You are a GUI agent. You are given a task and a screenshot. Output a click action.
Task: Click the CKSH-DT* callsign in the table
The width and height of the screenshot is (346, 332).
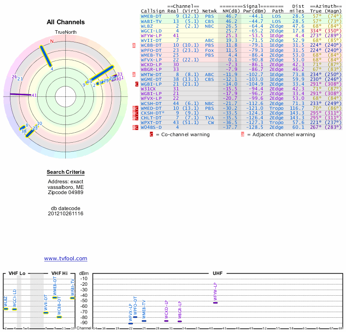pyautogui.click(x=152, y=113)
